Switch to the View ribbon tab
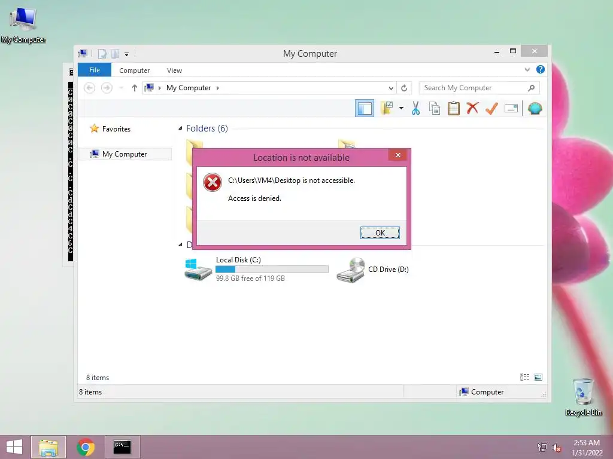This screenshot has height=459, width=613. click(x=174, y=71)
